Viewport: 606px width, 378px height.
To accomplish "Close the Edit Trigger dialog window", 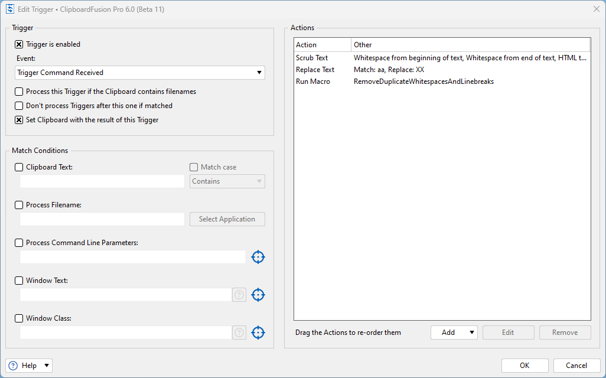I will 596,9.
